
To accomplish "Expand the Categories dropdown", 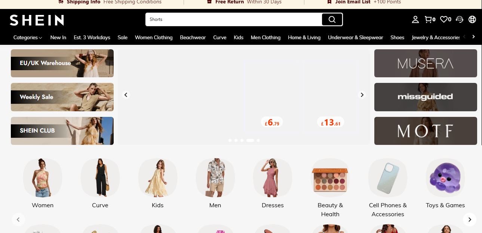I will 28,37.
